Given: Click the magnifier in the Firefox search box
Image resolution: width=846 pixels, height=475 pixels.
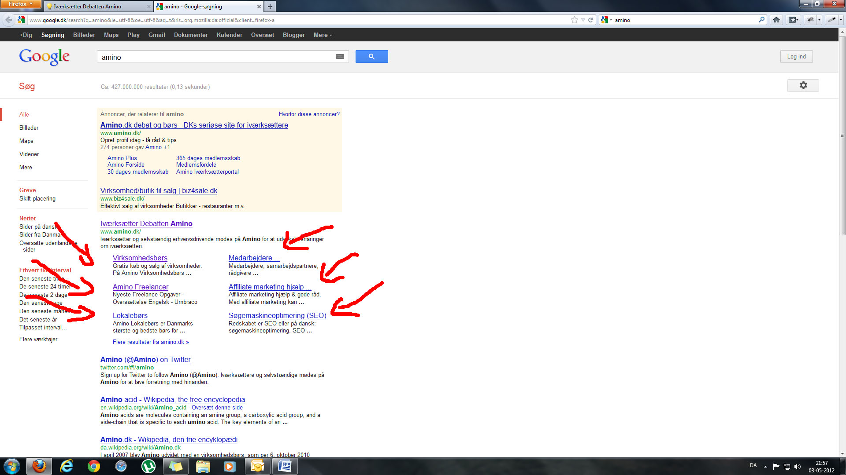Looking at the screenshot, I should coord(761,20).
